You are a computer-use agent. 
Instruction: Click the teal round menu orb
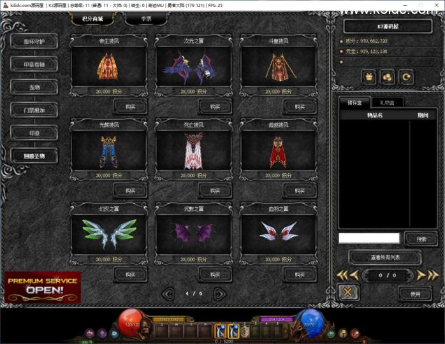tap(114, 334)
